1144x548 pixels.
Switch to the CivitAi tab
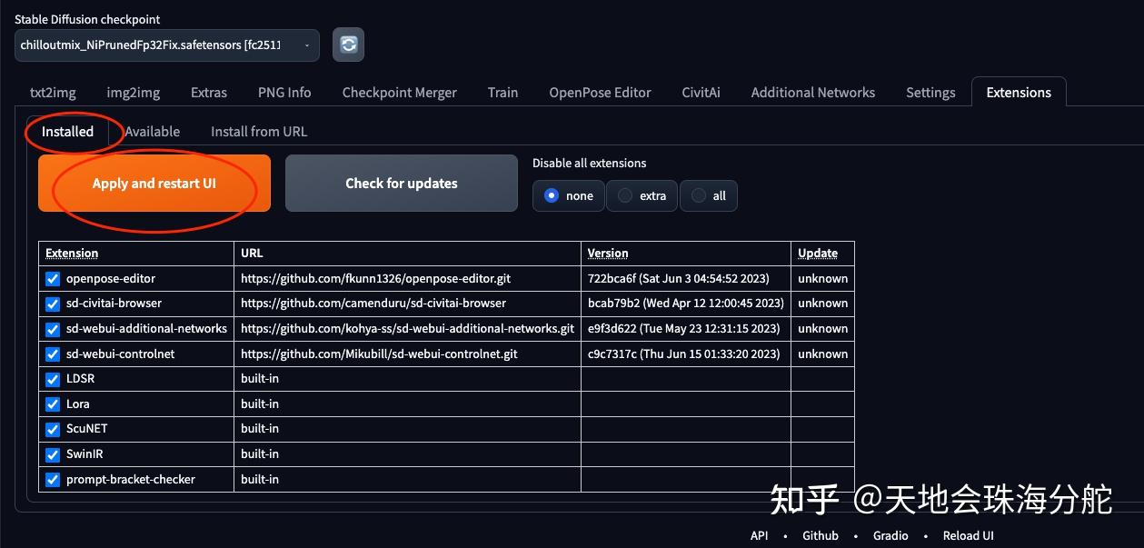tap(701, 92)
